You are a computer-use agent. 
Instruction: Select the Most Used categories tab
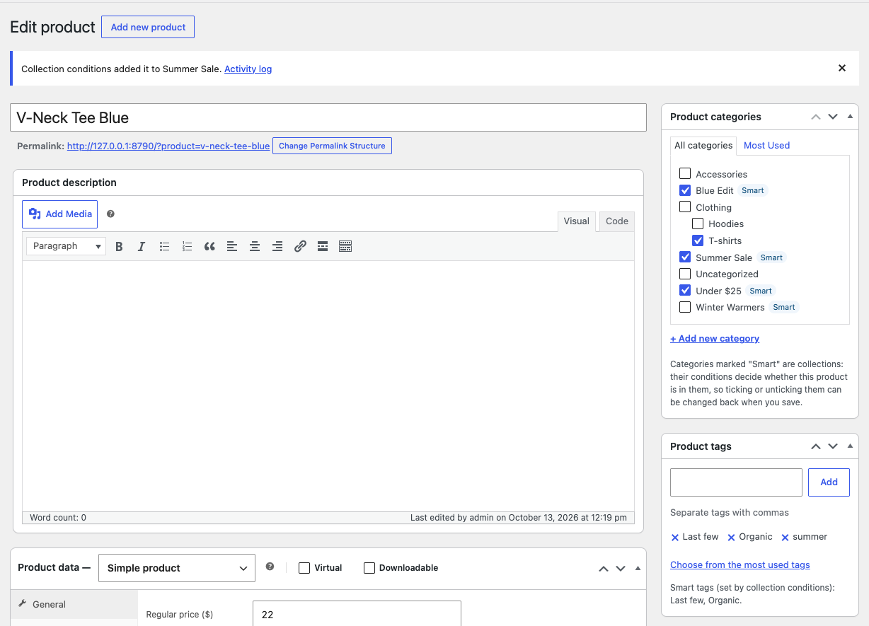pos(766,146)
